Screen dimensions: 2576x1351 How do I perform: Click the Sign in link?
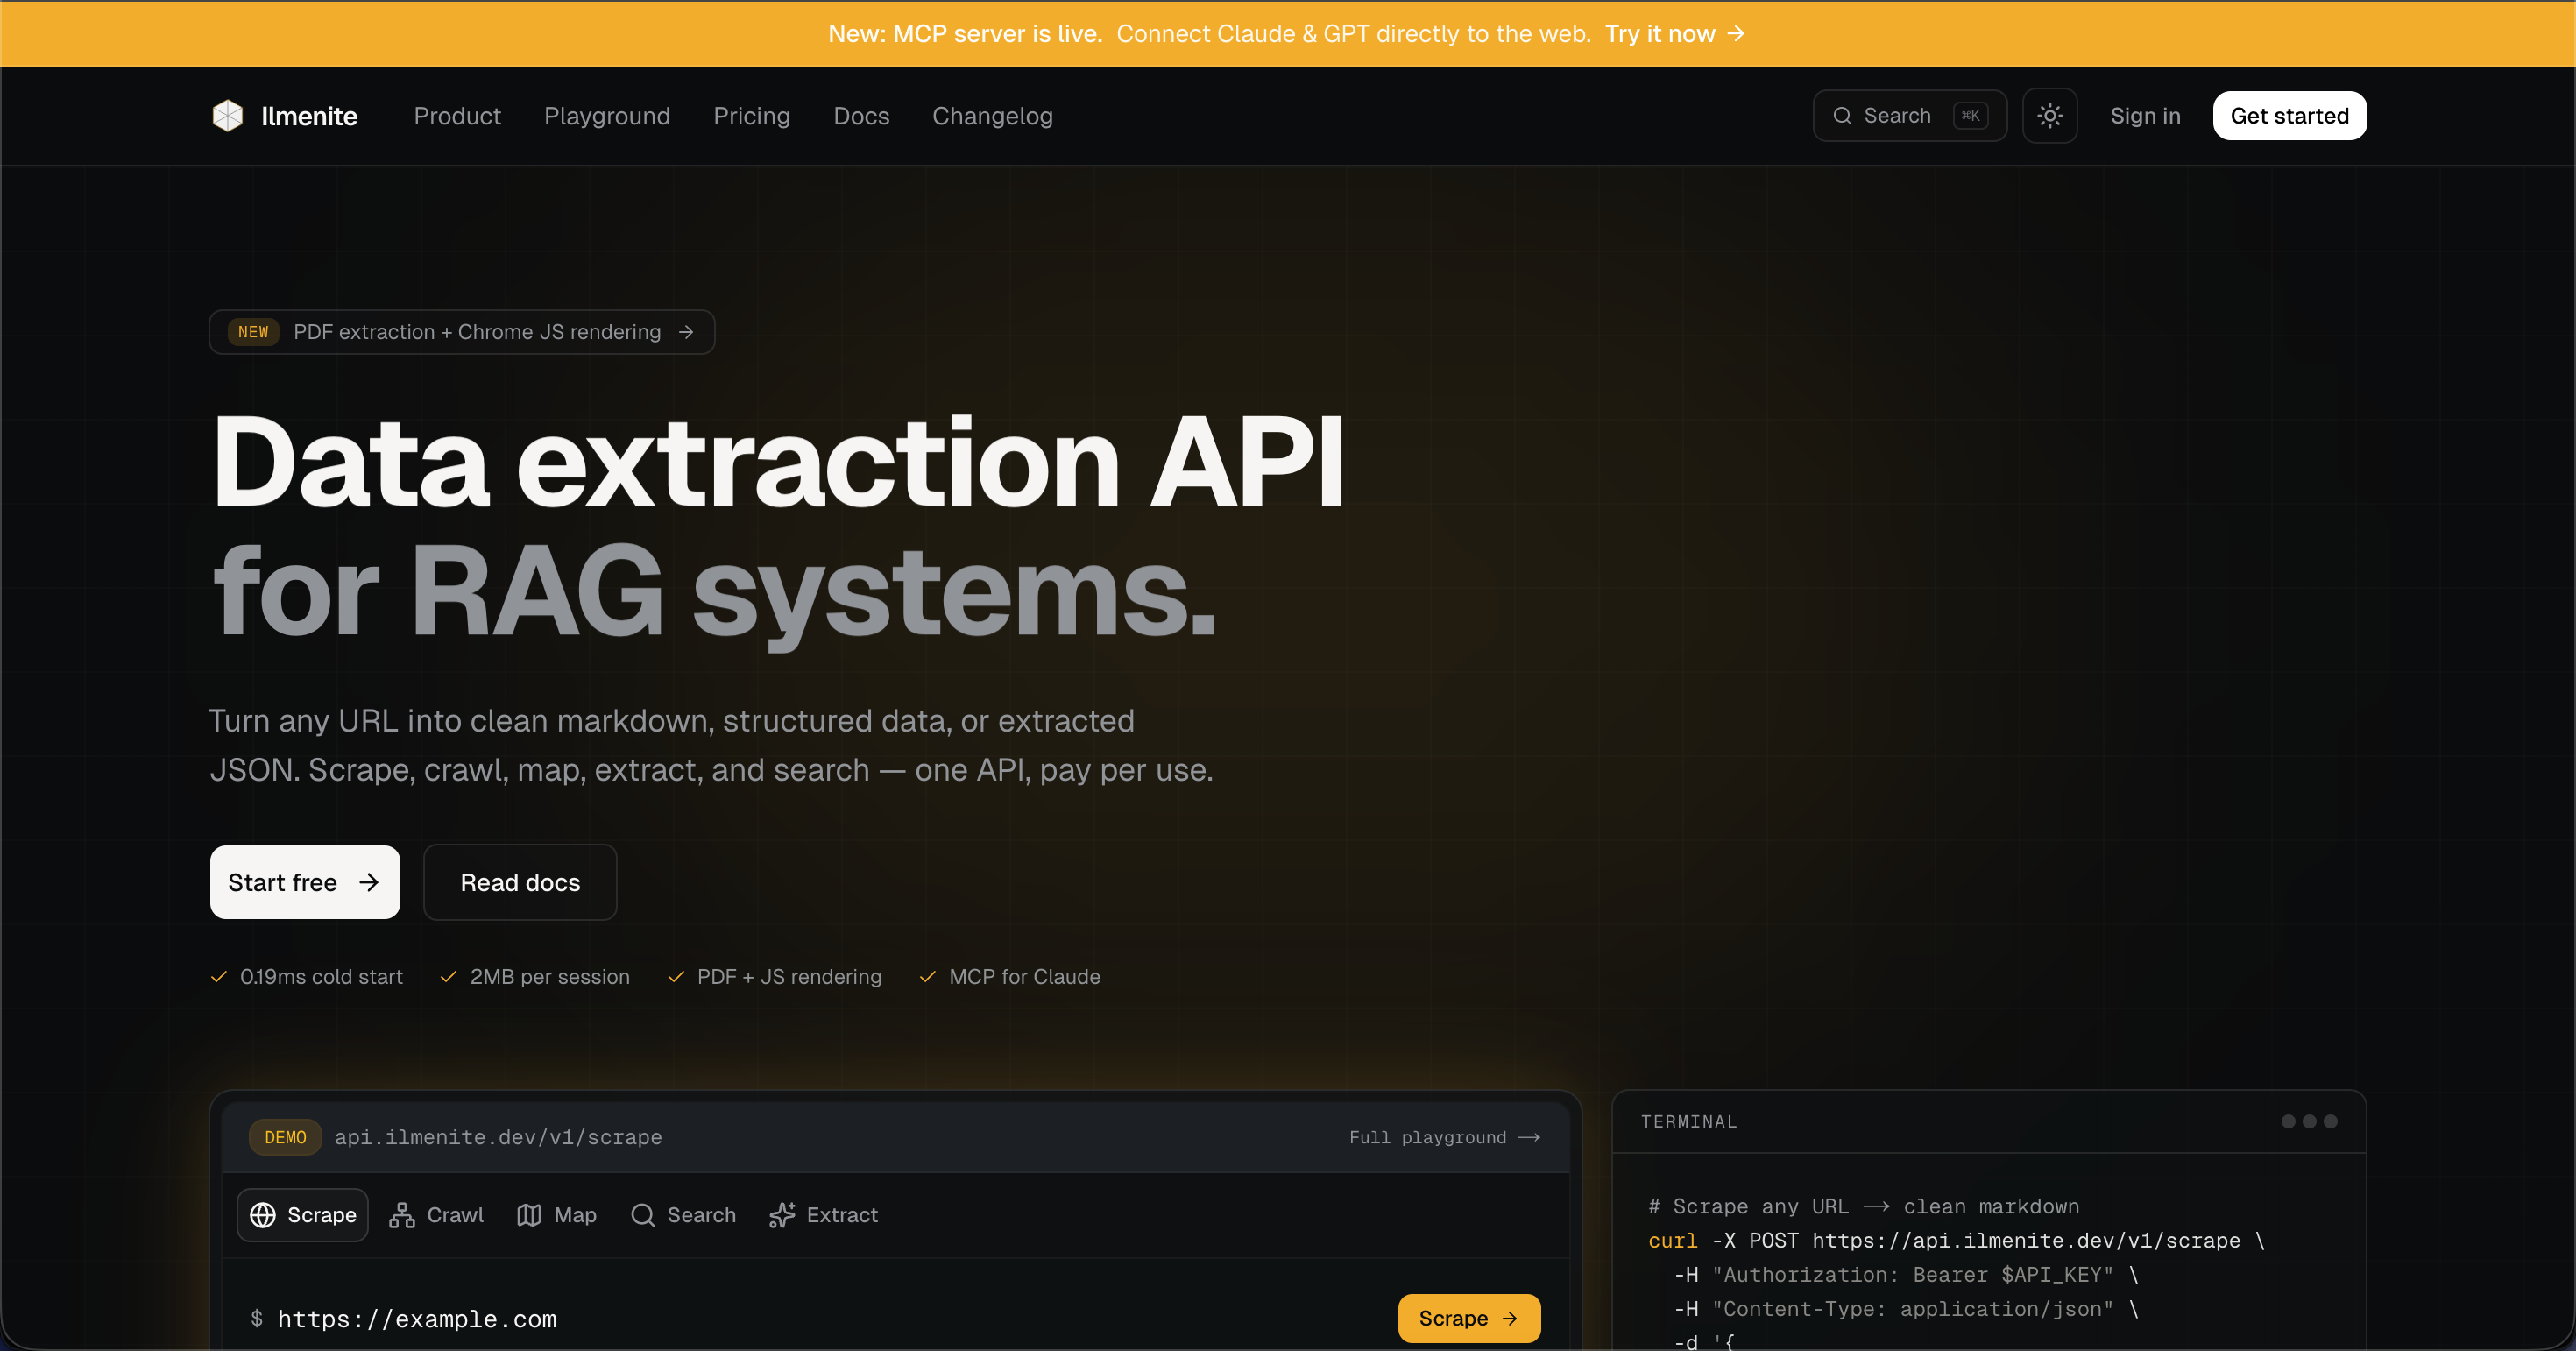click(x=2145, y=116)
